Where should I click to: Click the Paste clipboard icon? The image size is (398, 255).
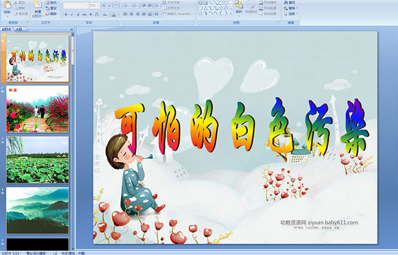point(7,5)
